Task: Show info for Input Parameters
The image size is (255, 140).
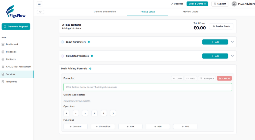Action: pos(89,42)
